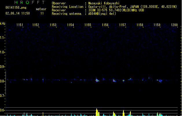Click the 'Receiving Location' label
The width and height of the screenshot is (182, 116).
(67, 7)
